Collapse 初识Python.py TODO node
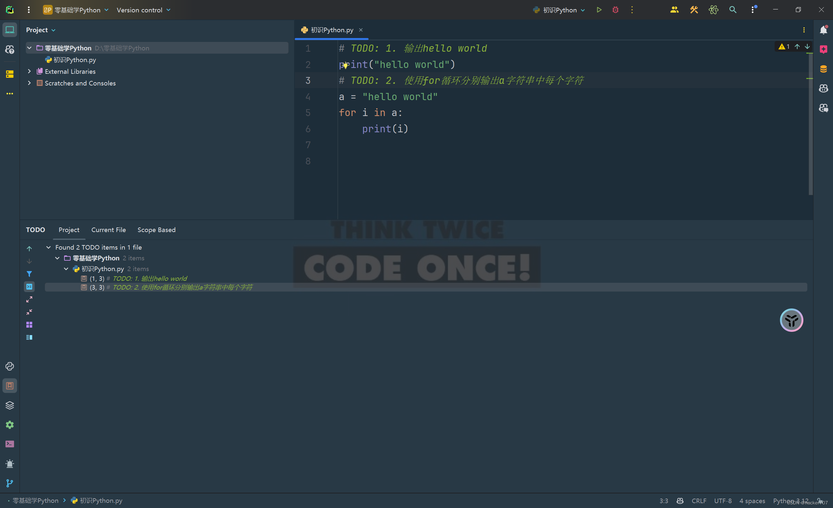 click(x=66, y=268)
